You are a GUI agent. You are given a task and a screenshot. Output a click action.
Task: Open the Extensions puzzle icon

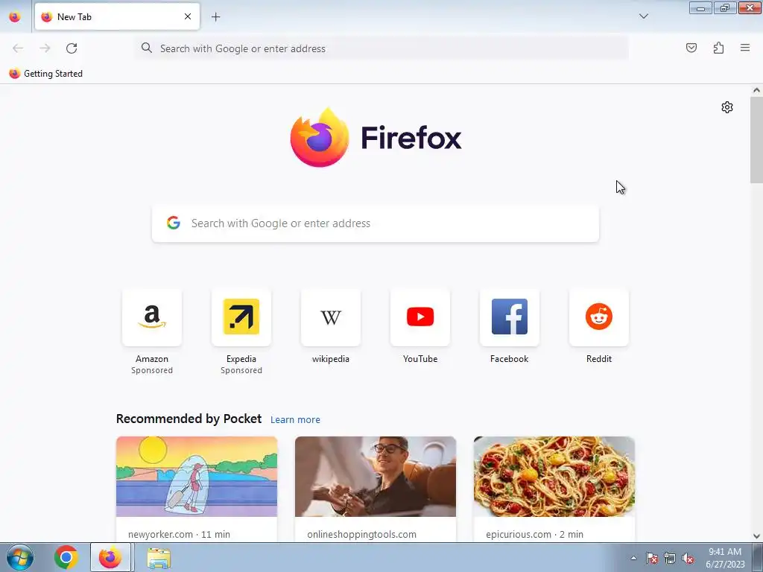[718, 48]
